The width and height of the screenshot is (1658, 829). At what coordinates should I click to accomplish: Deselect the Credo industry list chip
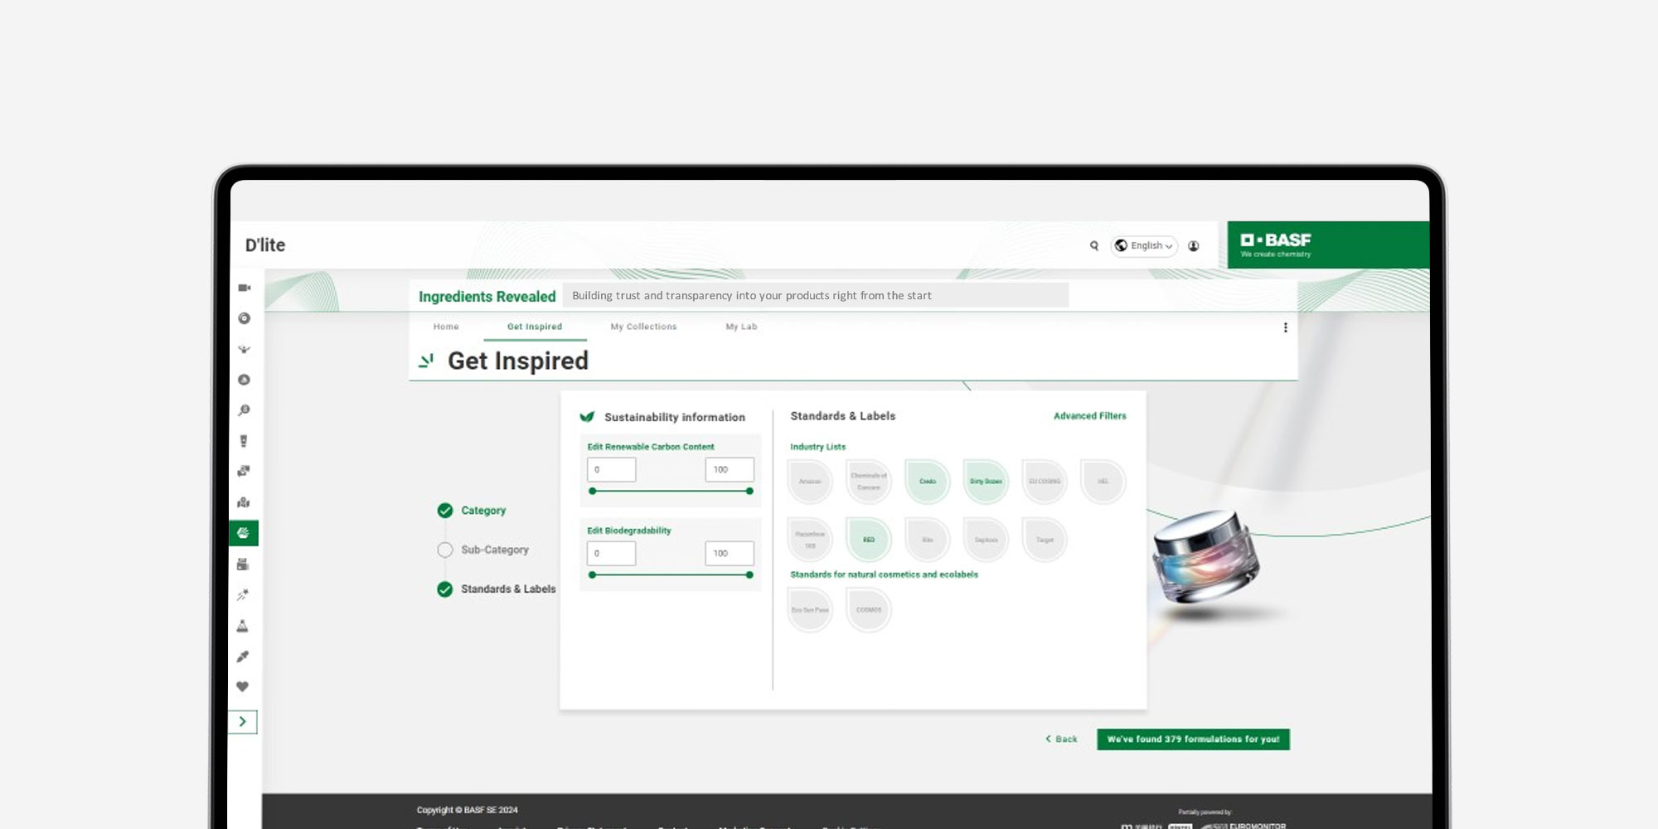click(x=928, y=482)
